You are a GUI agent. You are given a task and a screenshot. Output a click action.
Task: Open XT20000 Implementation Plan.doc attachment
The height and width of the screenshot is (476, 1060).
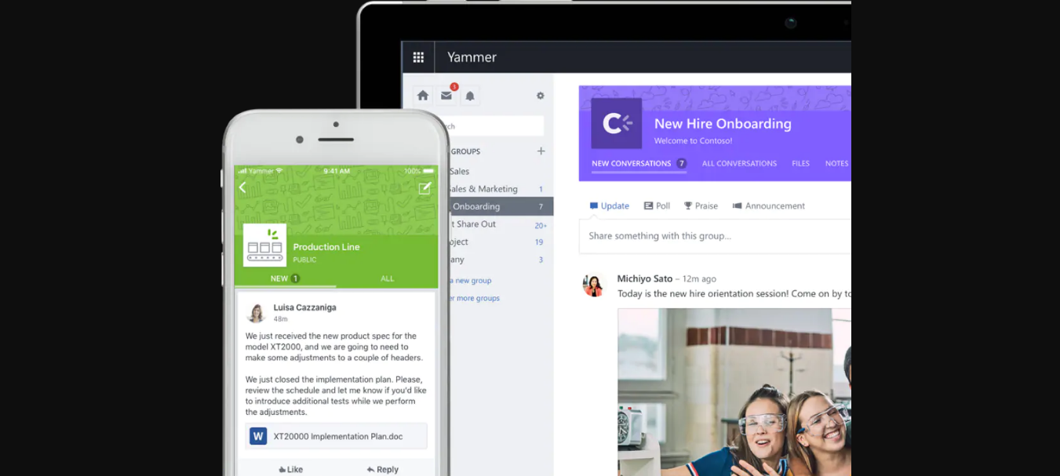(x=337, y=436)
